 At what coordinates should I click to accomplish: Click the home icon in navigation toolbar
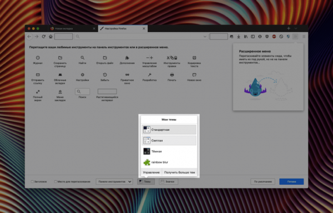pyautogui.click(x=51, y=37)
